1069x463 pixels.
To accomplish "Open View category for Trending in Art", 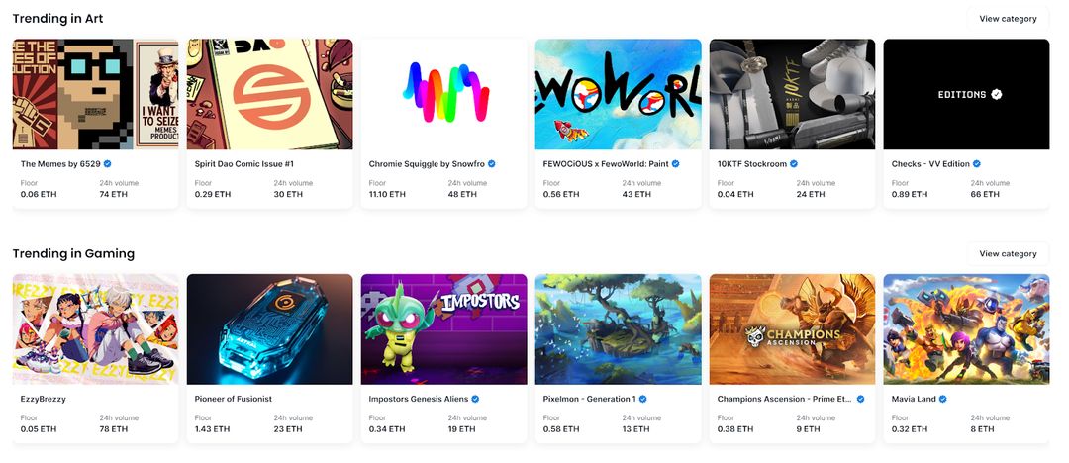I will click(x=1008, y=19).
